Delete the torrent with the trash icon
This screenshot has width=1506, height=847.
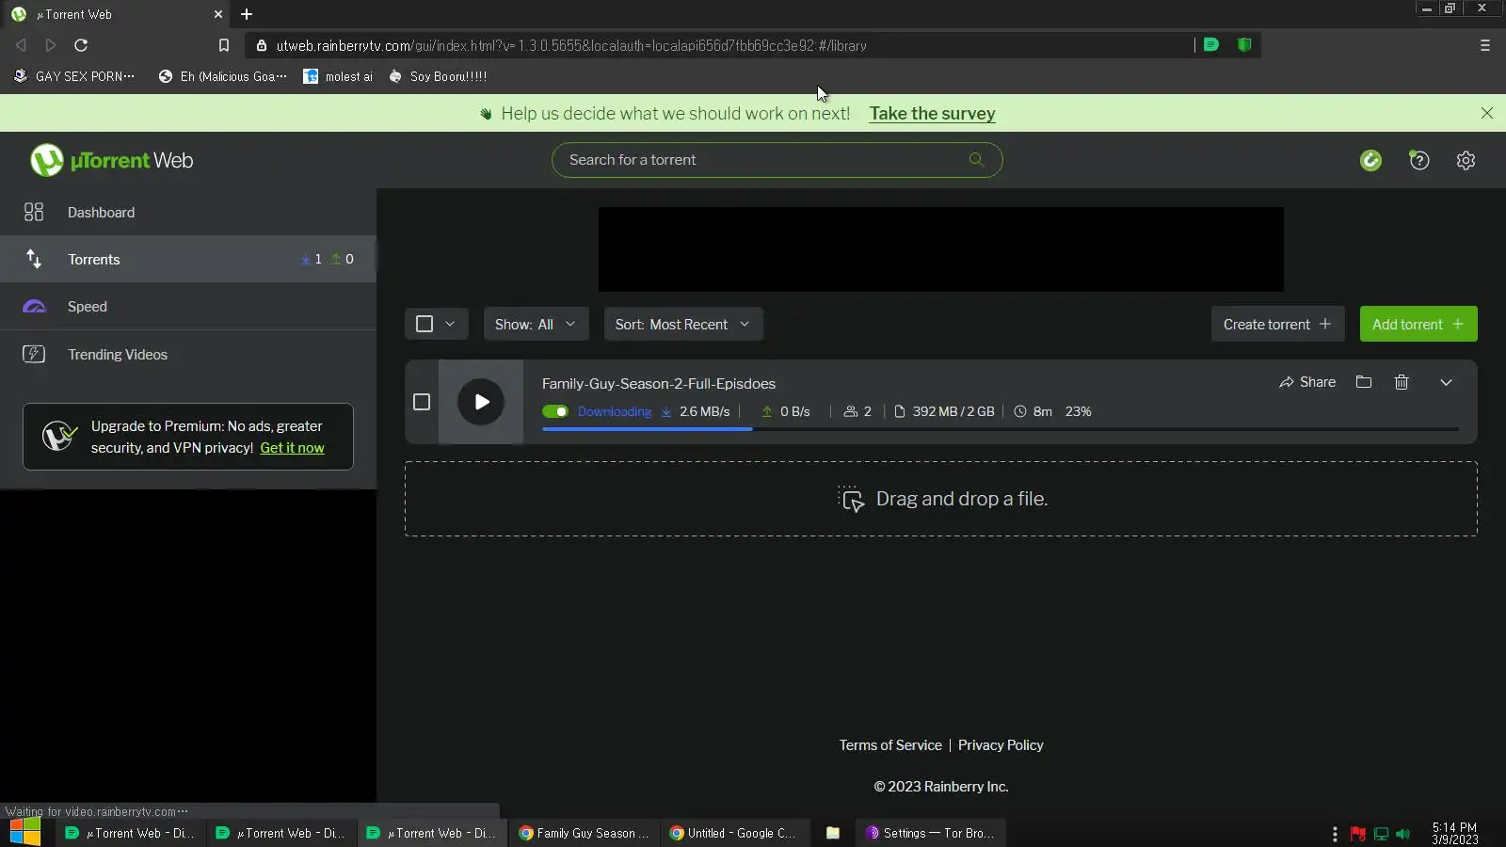pos(1402,382)
